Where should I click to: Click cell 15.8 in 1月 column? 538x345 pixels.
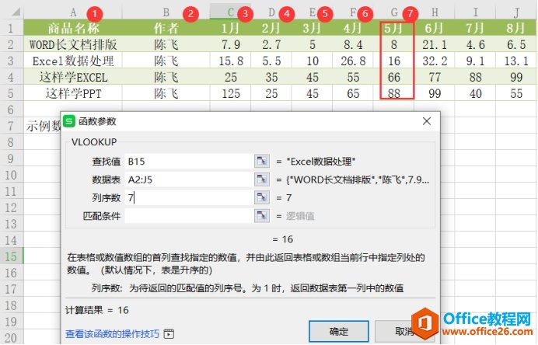[x=230, y=61]
